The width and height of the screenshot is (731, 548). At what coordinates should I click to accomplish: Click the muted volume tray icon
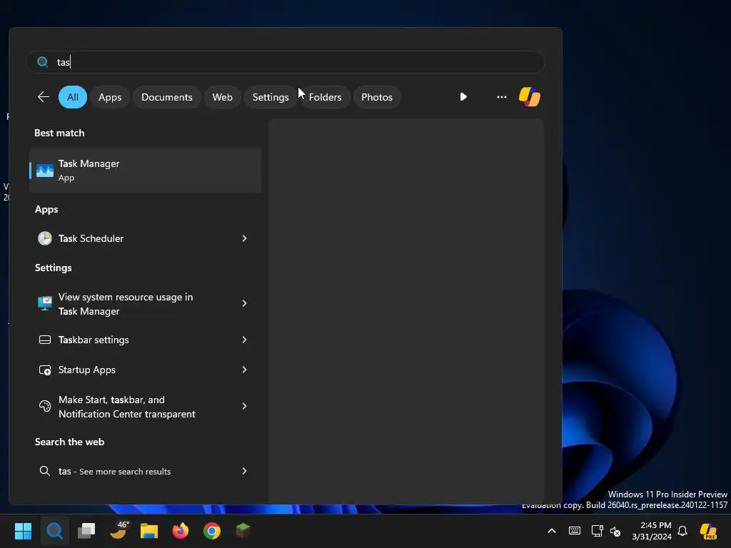615,531
